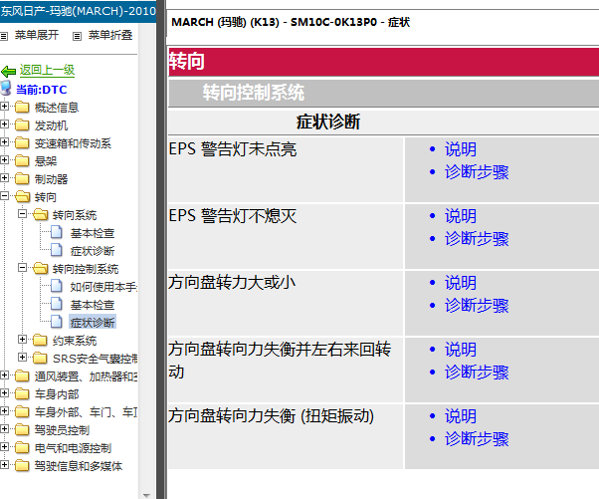The width and height of the screenshot is (599, 499).
Task: Click the page icon for 如何使用本手册
Action: coord(57,287)
